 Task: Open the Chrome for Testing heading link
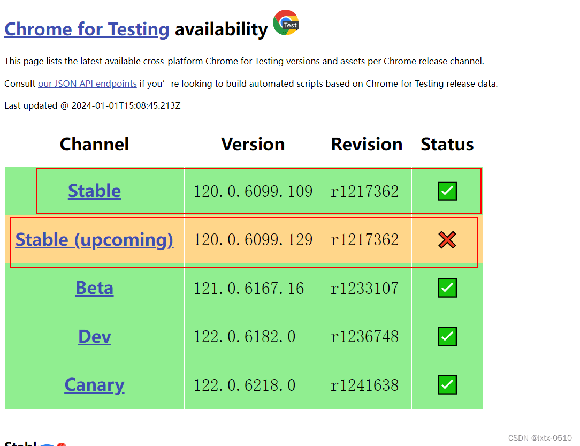87,29
